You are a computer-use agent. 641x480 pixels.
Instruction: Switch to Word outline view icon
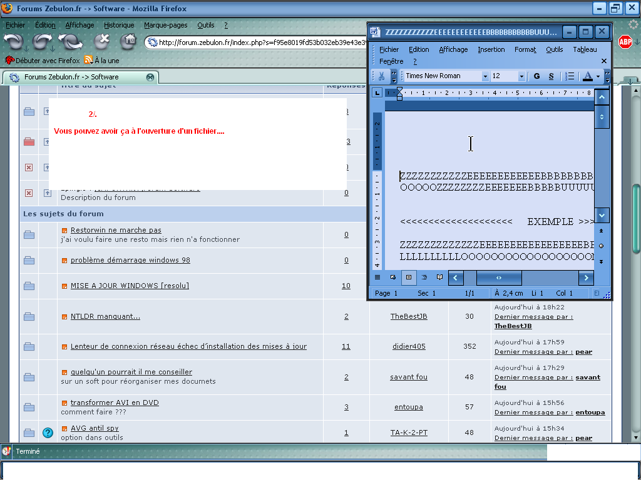[x=424, y=277]
